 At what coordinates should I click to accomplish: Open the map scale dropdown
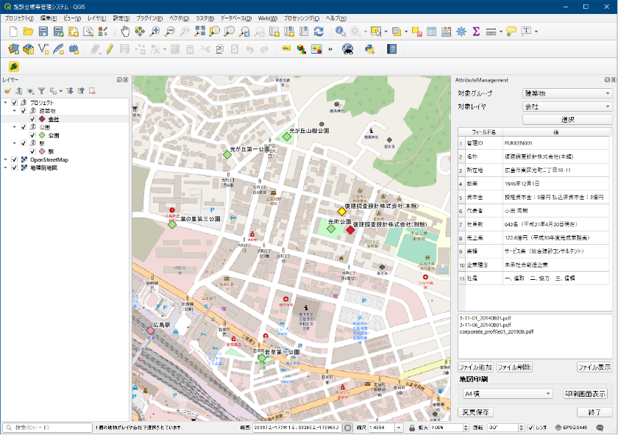(399, 428)
